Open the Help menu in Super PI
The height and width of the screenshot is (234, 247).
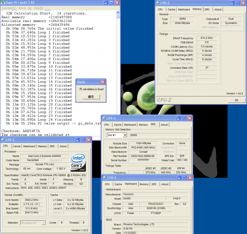coord(39,8)
